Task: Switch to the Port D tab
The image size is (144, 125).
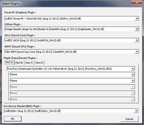Action: 39,63
